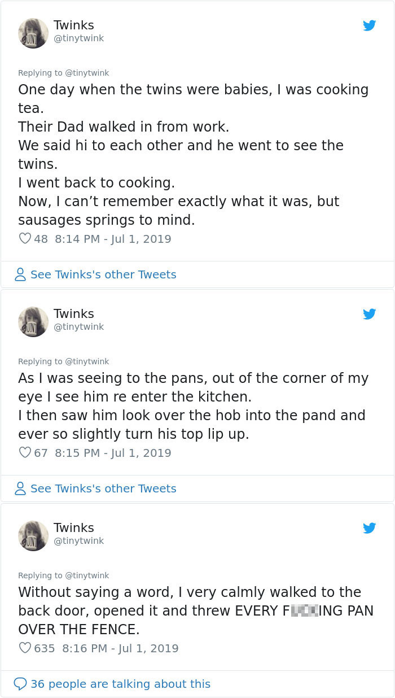Open the second tweet's profile avatar
The image size is (395, 698).
(33, 322)
